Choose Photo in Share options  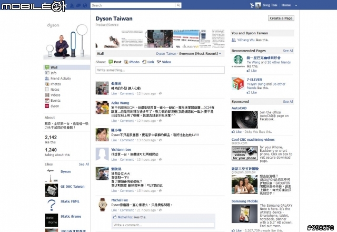(x=132, y=62)
